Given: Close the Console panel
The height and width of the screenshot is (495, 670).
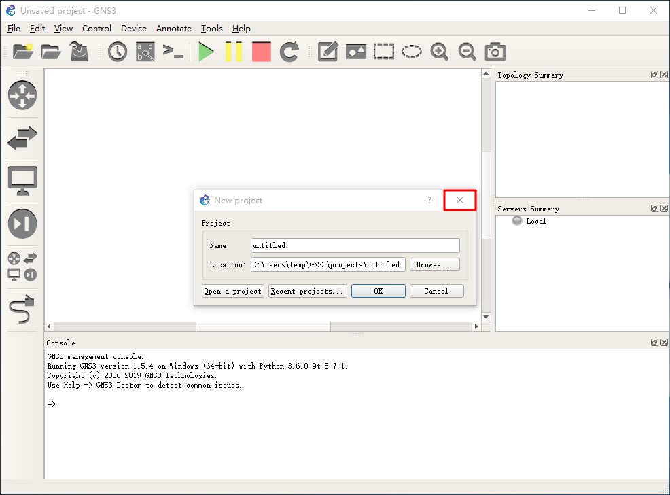Looking at the screenshot, I should [664, 343].
